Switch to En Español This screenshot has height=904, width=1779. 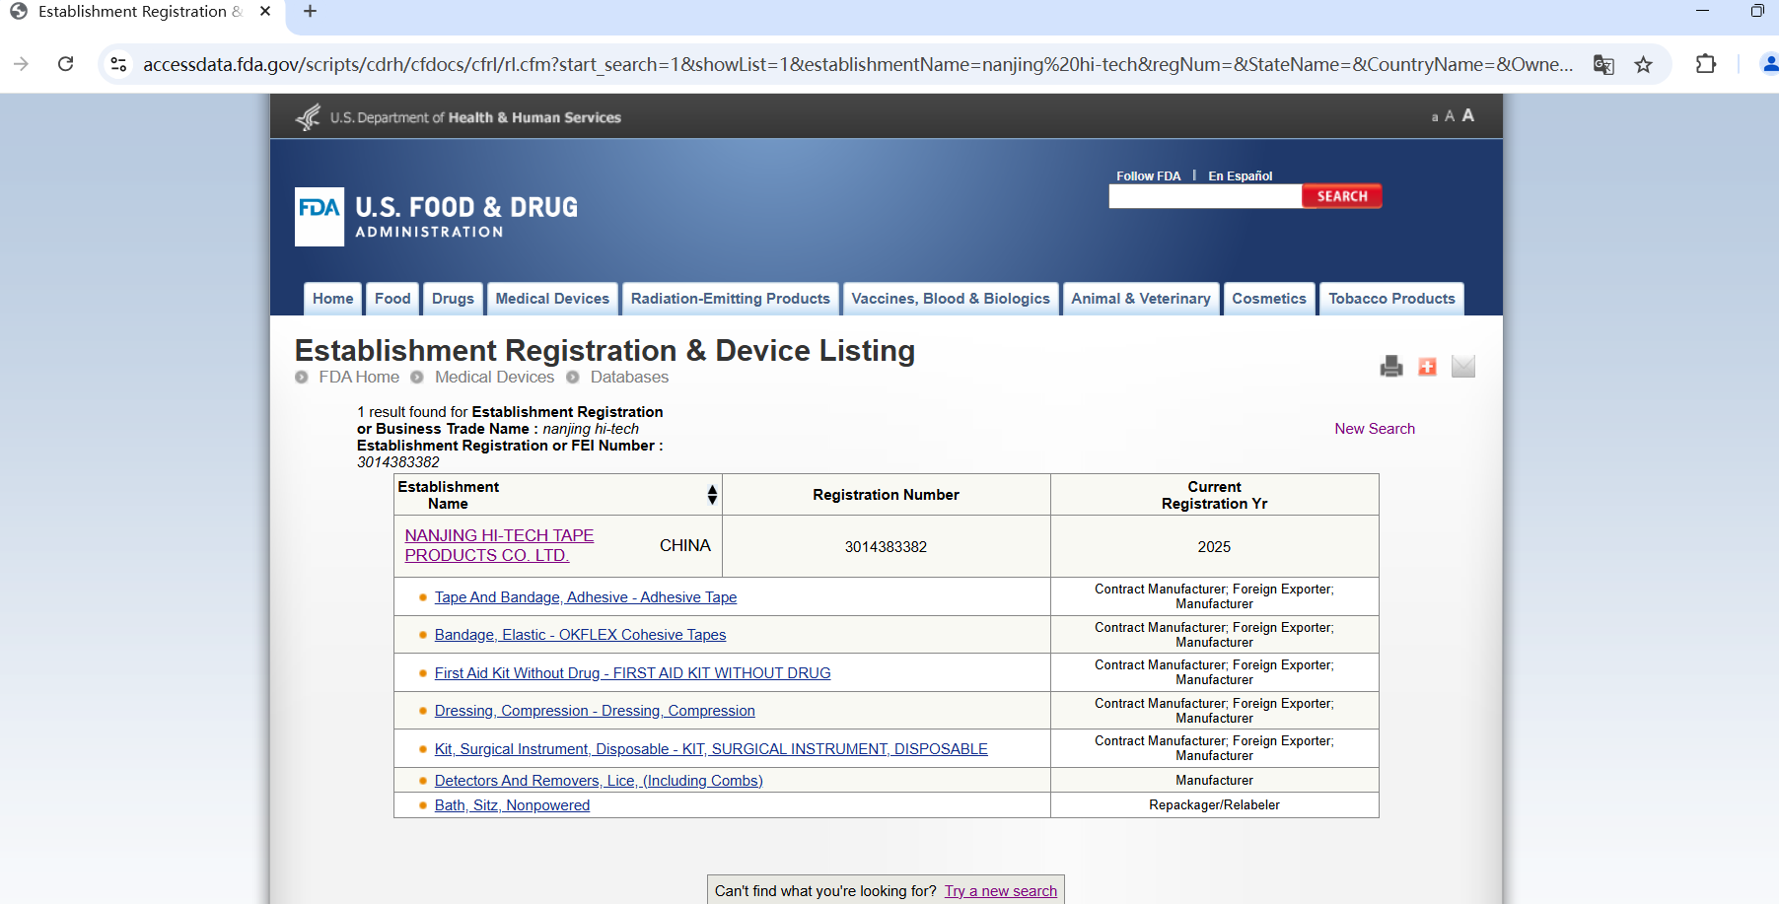pyautogui.click(x=1241, y=176)
